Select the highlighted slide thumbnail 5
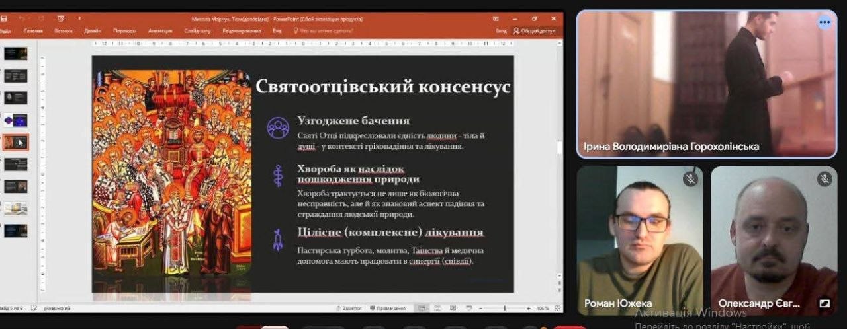 (x=15, y=142)
